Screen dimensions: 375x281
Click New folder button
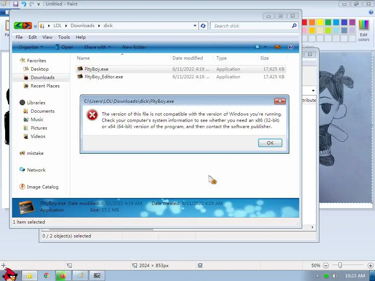click(134, 47)
